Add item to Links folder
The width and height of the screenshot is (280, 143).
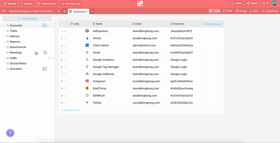coord(49,58)
